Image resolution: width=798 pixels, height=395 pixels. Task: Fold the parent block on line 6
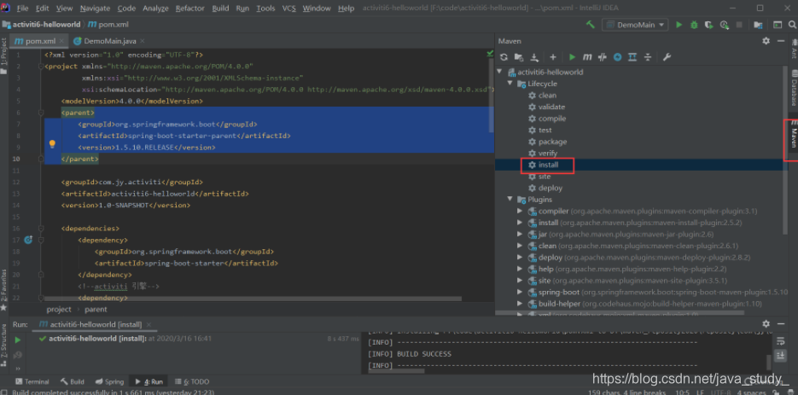pos(41,113)
